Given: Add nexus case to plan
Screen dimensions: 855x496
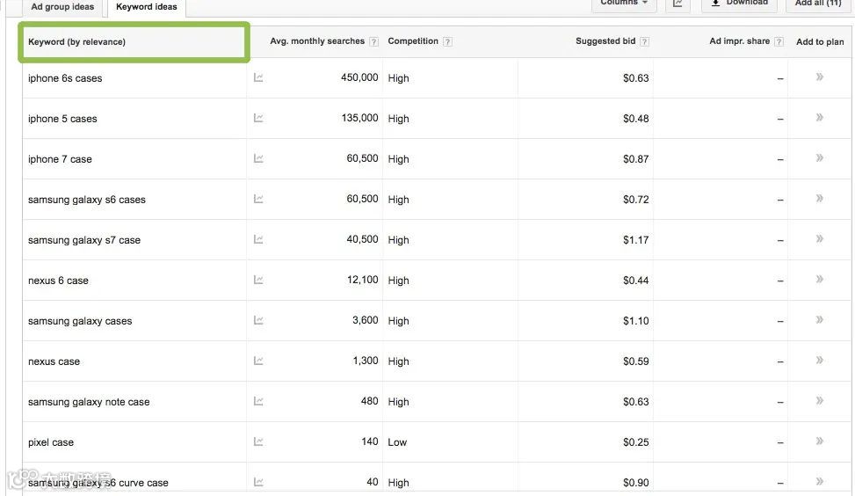Looking at the screenshot, I should tap(820, 360).
